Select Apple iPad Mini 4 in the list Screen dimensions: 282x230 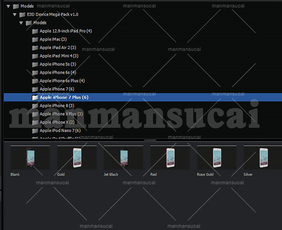pyautogui.click(x=59, y=56)
